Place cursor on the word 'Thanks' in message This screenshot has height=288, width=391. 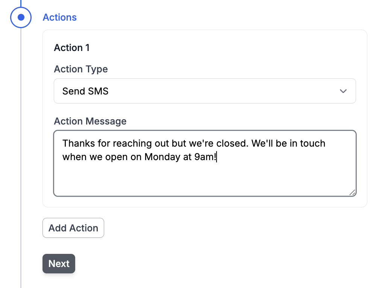pyautogui.click(x=77, y=143)
